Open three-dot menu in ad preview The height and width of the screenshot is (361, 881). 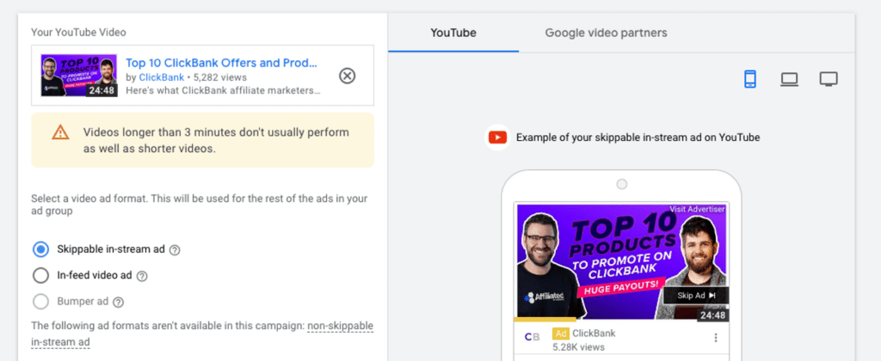pyautogui.click(x=715, y=338)
